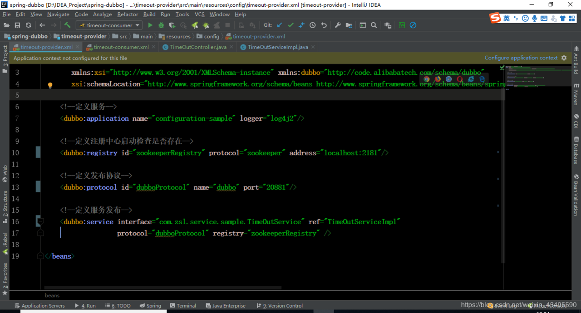This screenshot has width=581, height=313.
Task: Open Search Everywhere magnifier icon
Action: (x=374, y=25)
